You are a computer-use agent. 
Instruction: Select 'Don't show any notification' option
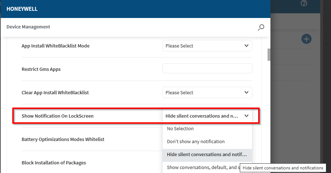196,141
